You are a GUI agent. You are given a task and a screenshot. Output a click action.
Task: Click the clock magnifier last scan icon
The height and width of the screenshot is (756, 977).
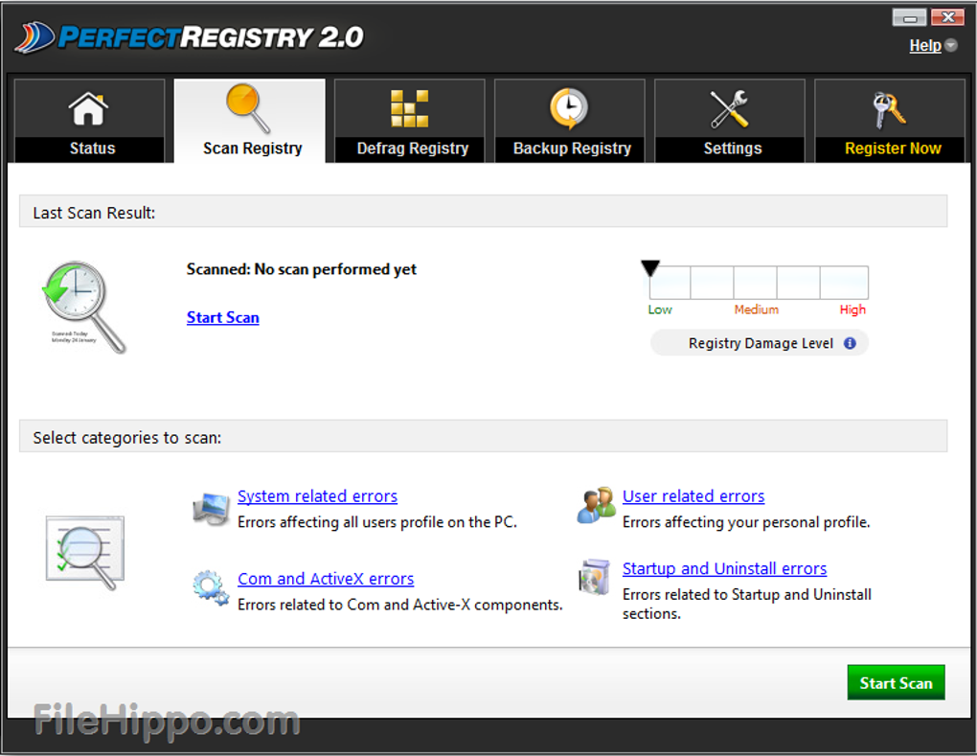[x=83, y=307]
